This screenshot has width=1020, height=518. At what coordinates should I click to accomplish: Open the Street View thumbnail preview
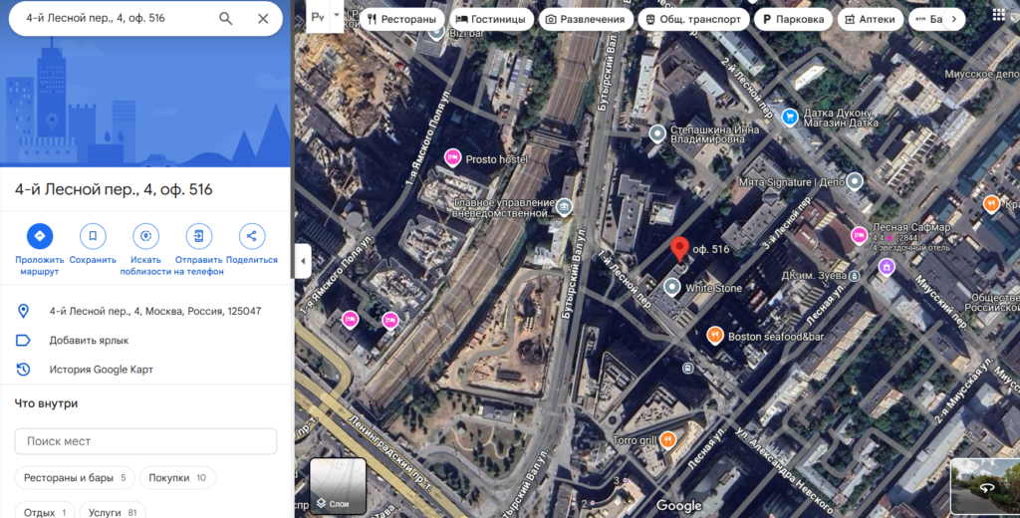[x=984, y=486]
